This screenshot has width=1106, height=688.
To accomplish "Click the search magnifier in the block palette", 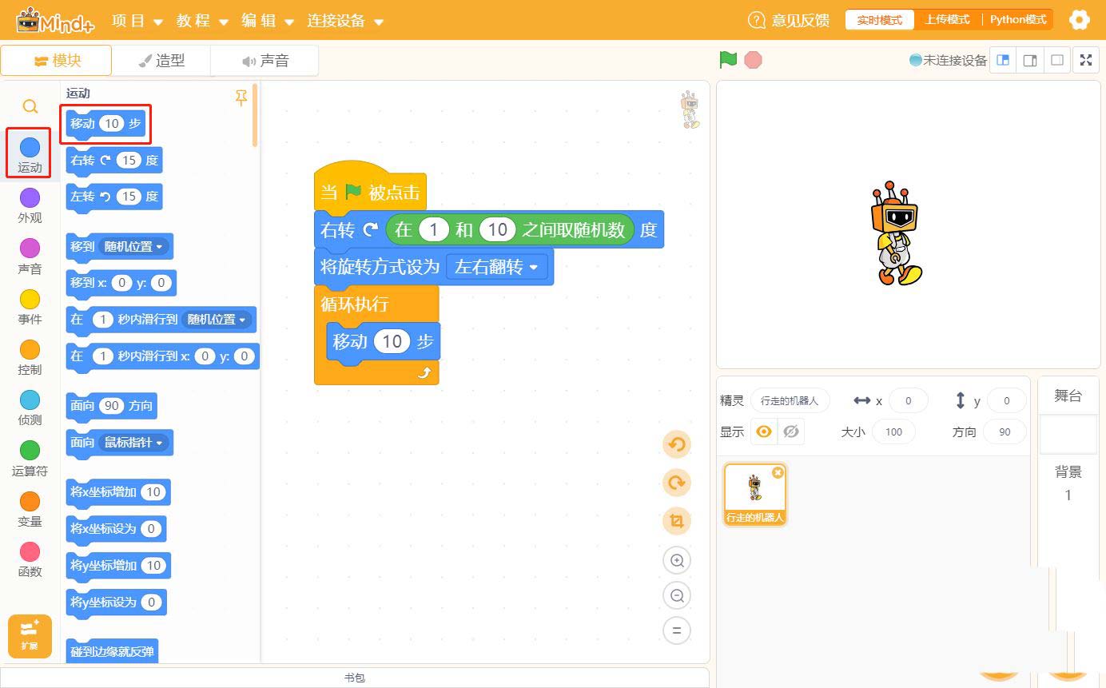I will coord(30,106).
